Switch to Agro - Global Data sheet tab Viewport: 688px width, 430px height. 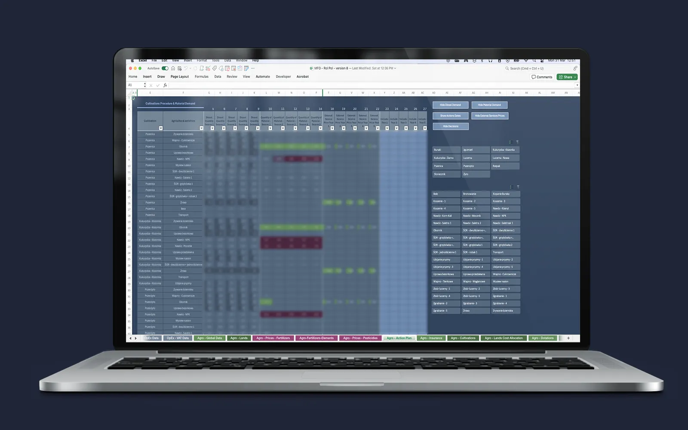(209, 338)
